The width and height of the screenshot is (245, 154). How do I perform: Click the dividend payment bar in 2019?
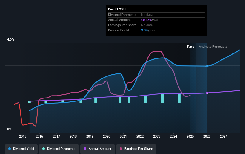(95, 100)
